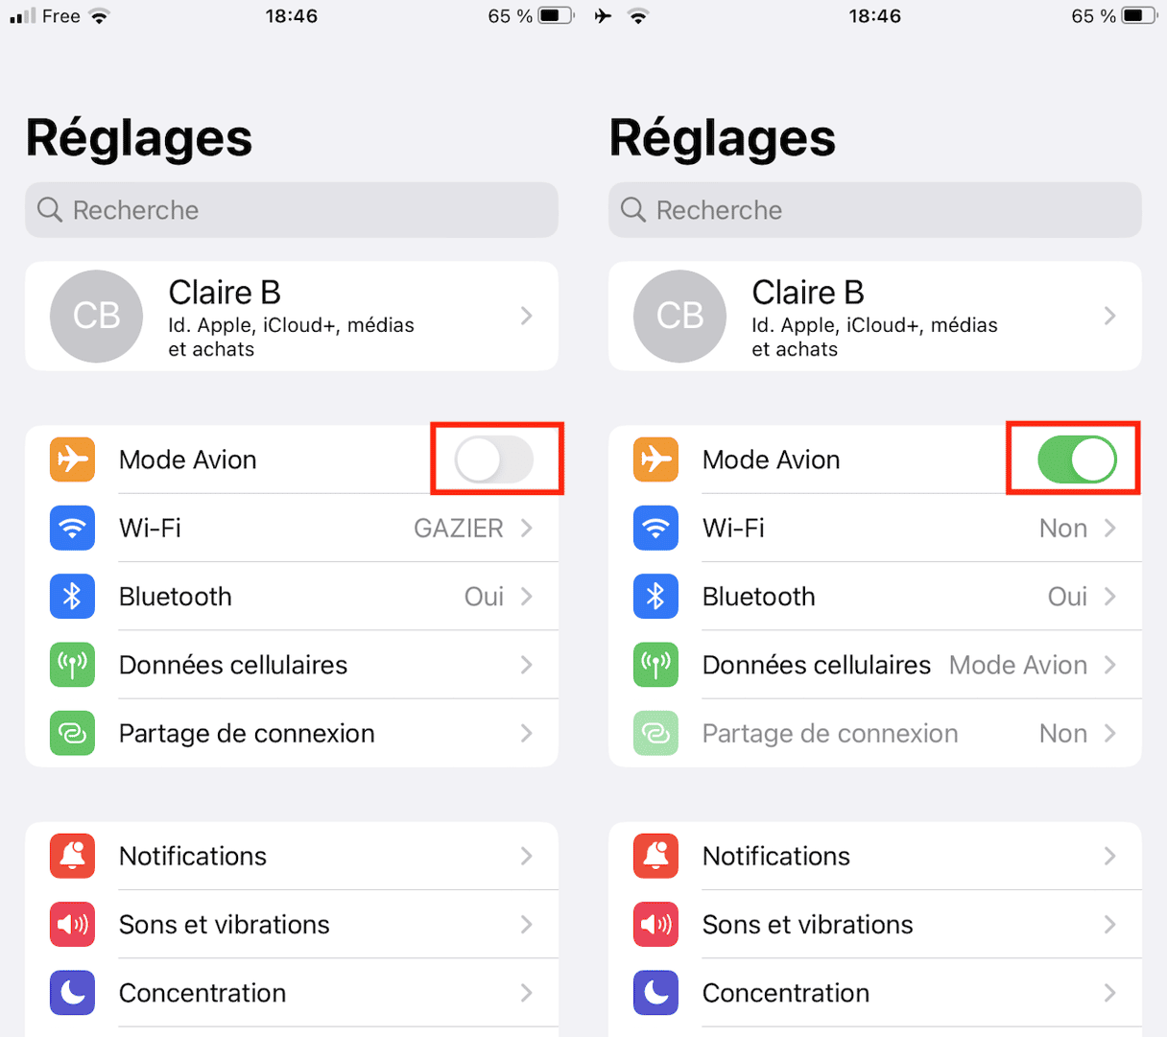Open the Notifications row on left screen
1167x1037 pixels.
[x=292, y=856]
